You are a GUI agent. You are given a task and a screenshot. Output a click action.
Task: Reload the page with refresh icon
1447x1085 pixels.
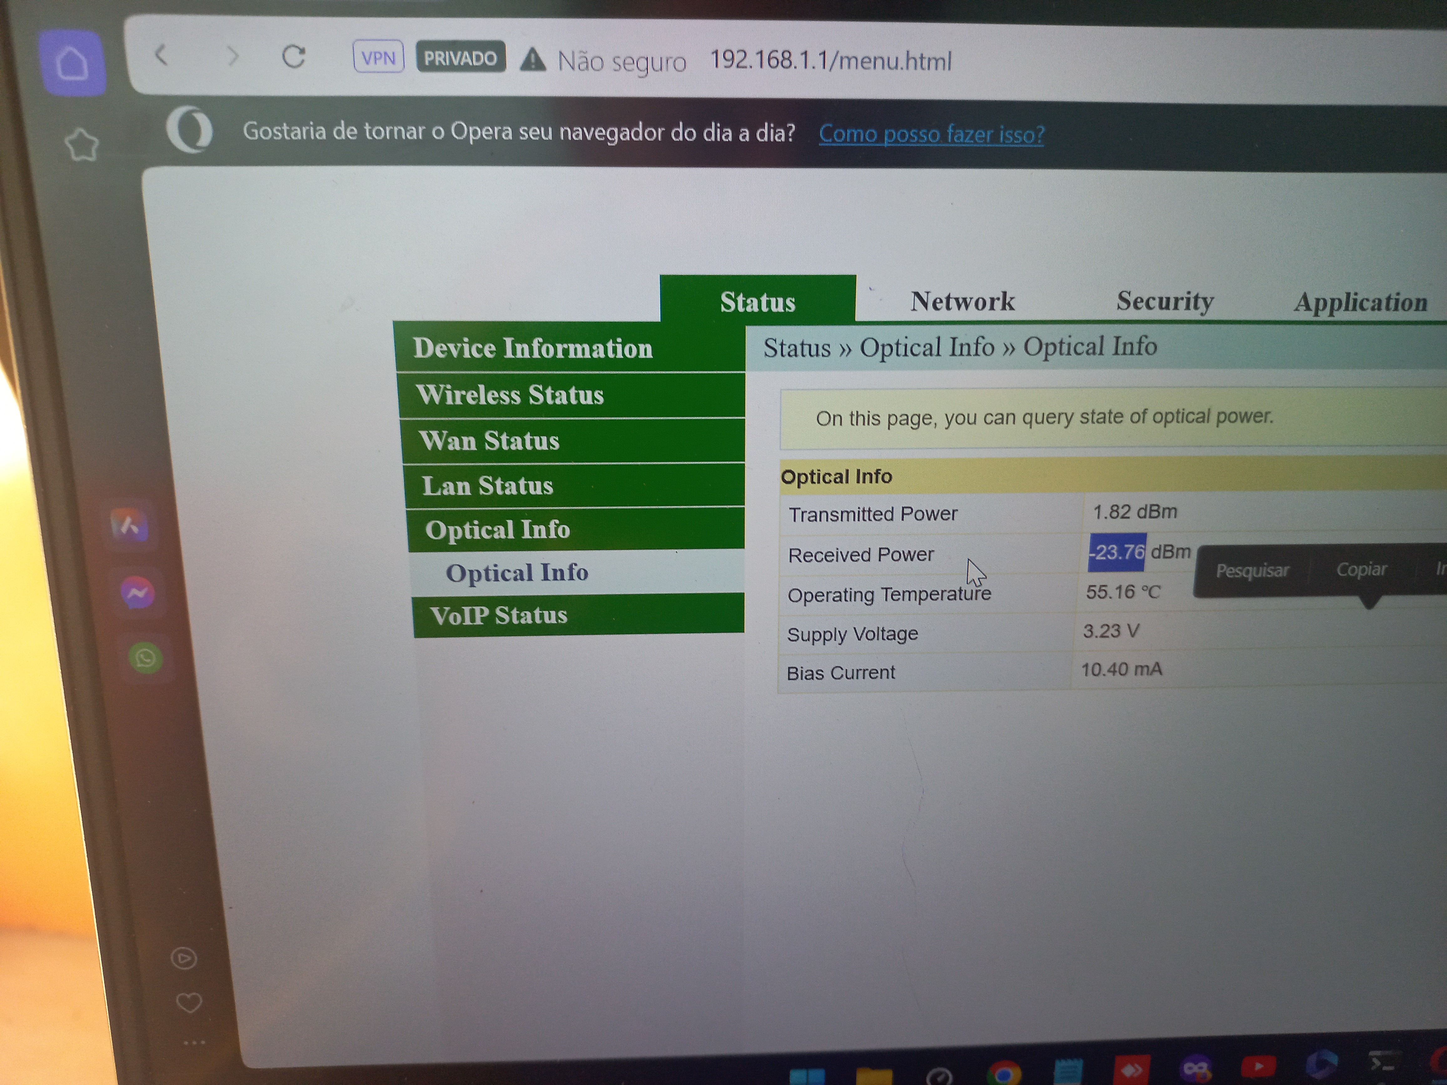pyautogui.click(x=294, y=57)
